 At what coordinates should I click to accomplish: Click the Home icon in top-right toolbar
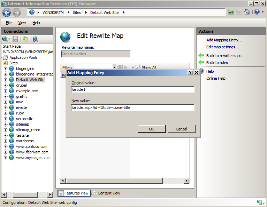[x=247, y=12]
